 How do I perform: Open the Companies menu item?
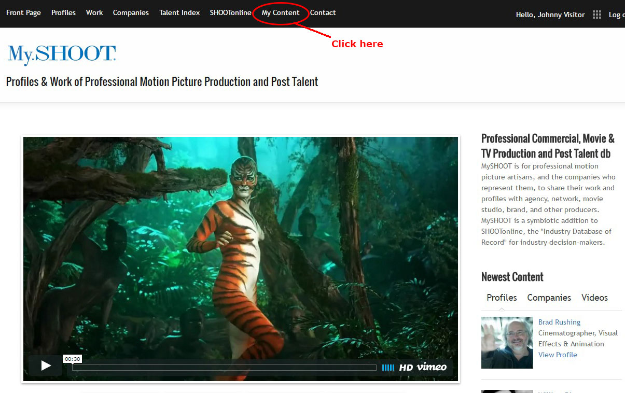(131, 12)
